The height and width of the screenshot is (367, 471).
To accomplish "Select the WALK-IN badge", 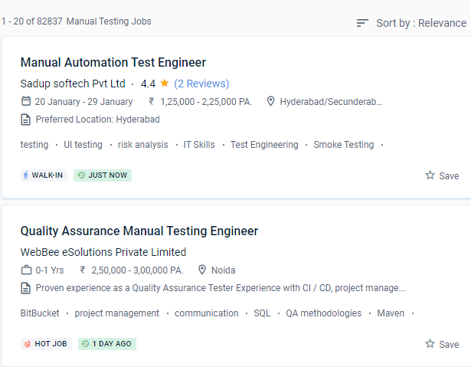I will (43, 175).
